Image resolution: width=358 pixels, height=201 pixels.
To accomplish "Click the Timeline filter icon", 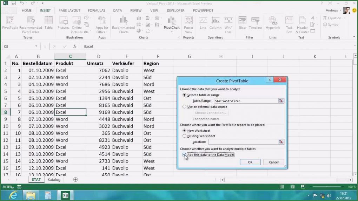I will click(x=255, y=23).
